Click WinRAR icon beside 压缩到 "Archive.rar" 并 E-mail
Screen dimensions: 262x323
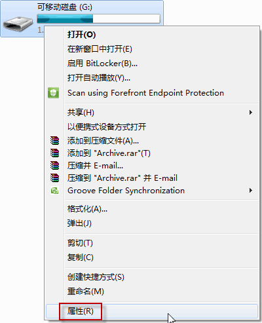coord(54,178)
